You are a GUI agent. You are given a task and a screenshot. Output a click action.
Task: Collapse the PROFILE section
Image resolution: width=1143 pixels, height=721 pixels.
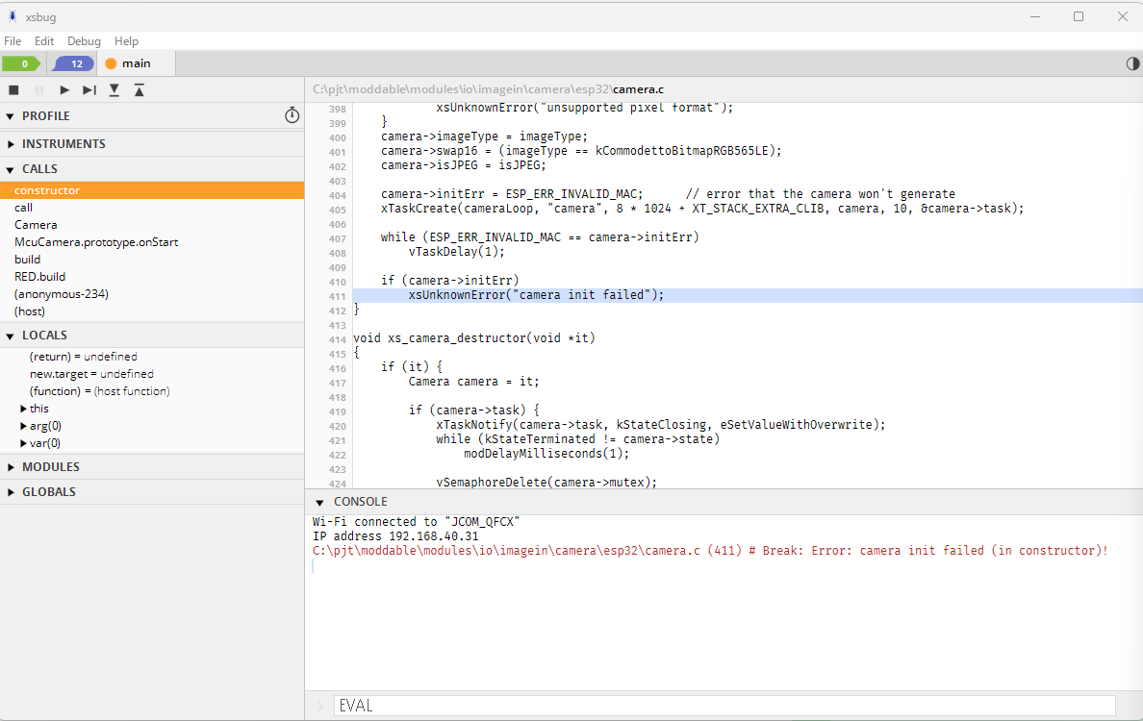tap(11, 116)
